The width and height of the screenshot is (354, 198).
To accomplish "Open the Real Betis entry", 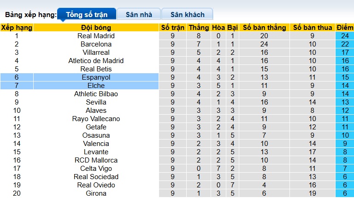I will pos(96,69).
